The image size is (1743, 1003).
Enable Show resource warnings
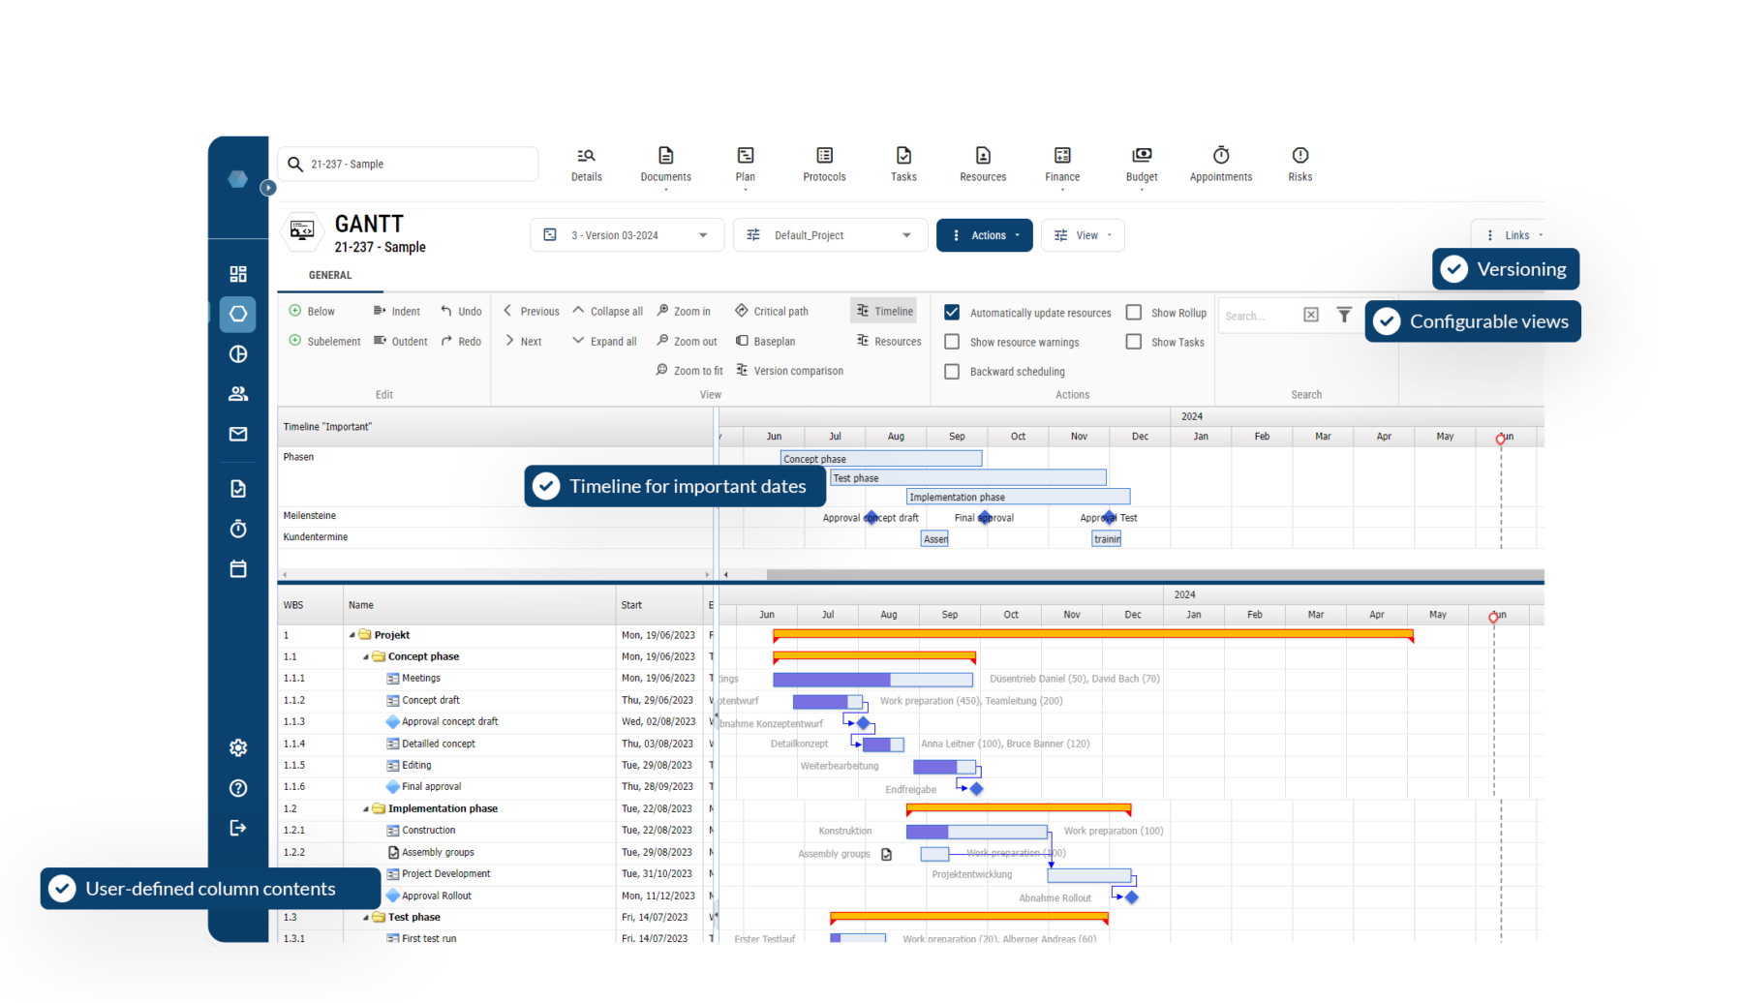(952, 342)
